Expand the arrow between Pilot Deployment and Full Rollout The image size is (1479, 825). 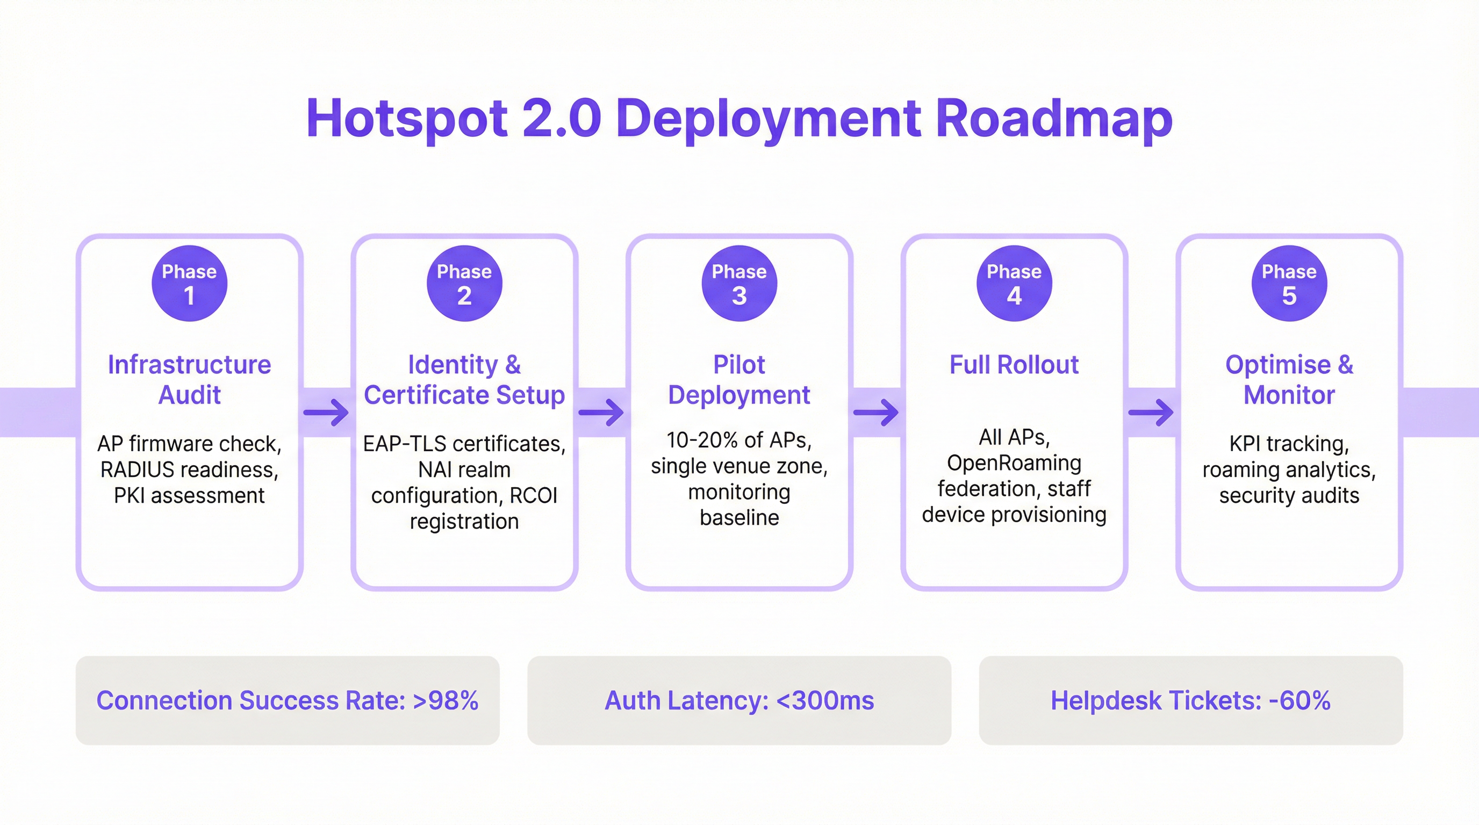(875, 412)
